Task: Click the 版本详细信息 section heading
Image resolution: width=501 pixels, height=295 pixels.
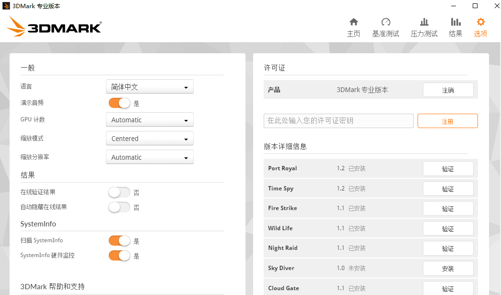Action: click(x=285, y=146)
